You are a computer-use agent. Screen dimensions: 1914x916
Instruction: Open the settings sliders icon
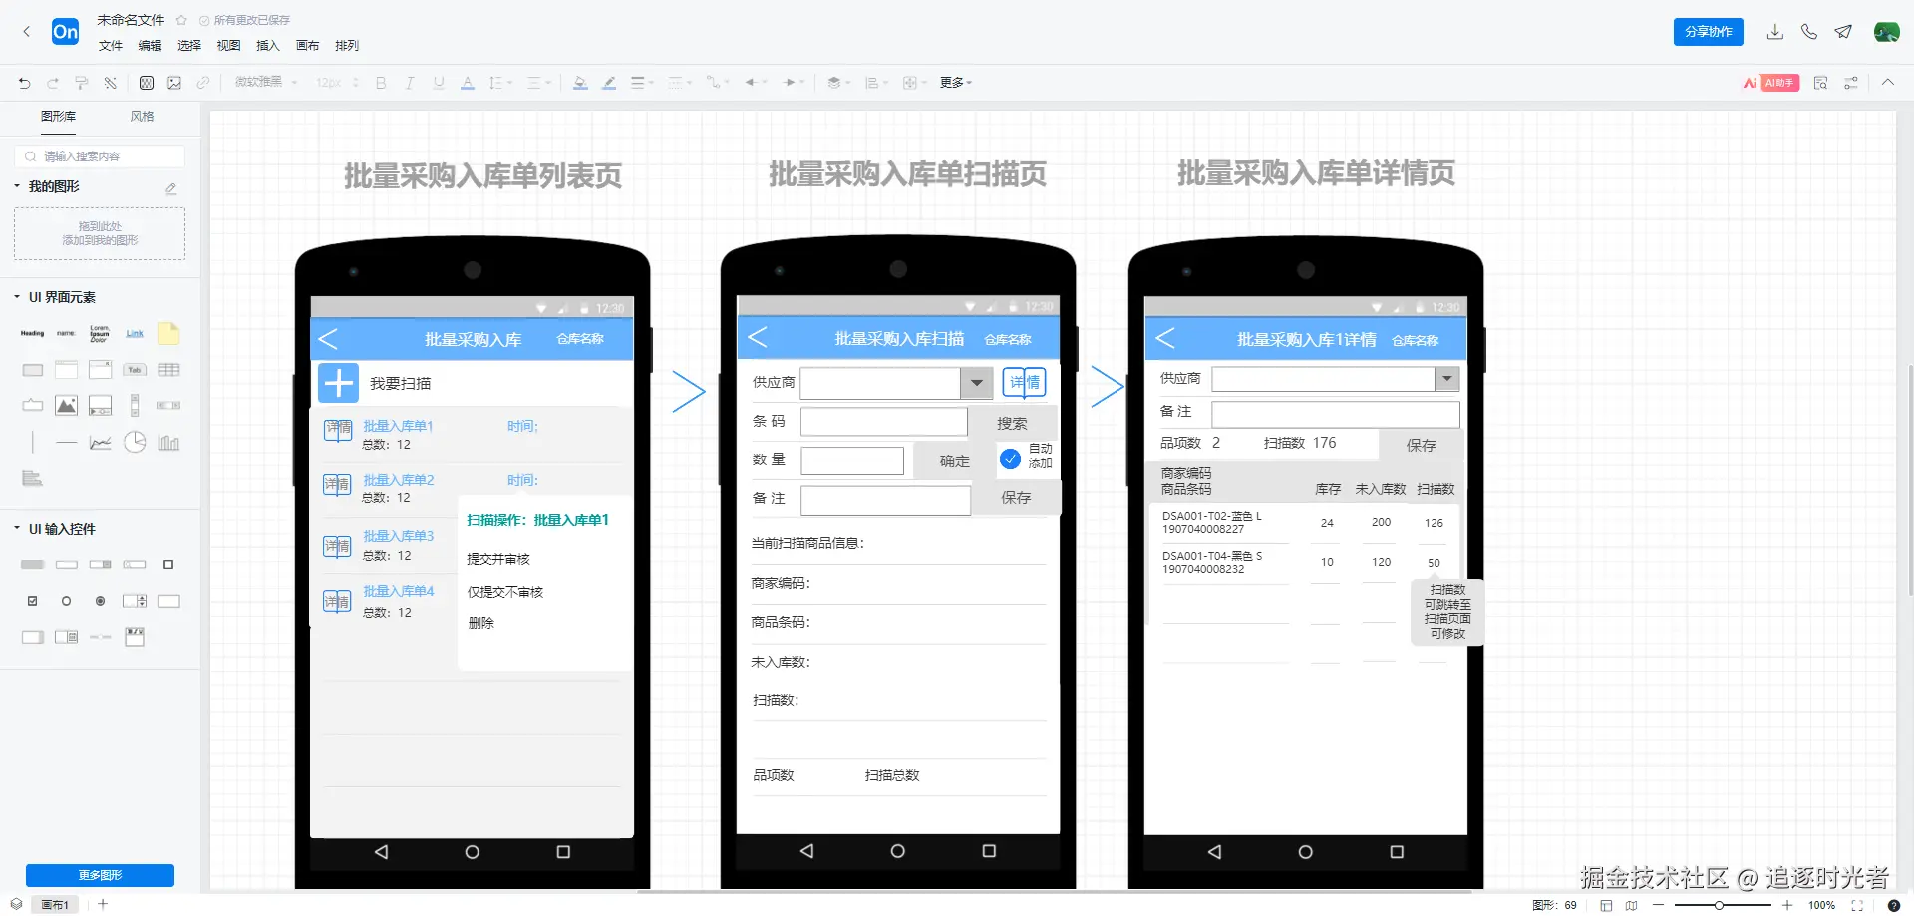[x=1851, y=83]
